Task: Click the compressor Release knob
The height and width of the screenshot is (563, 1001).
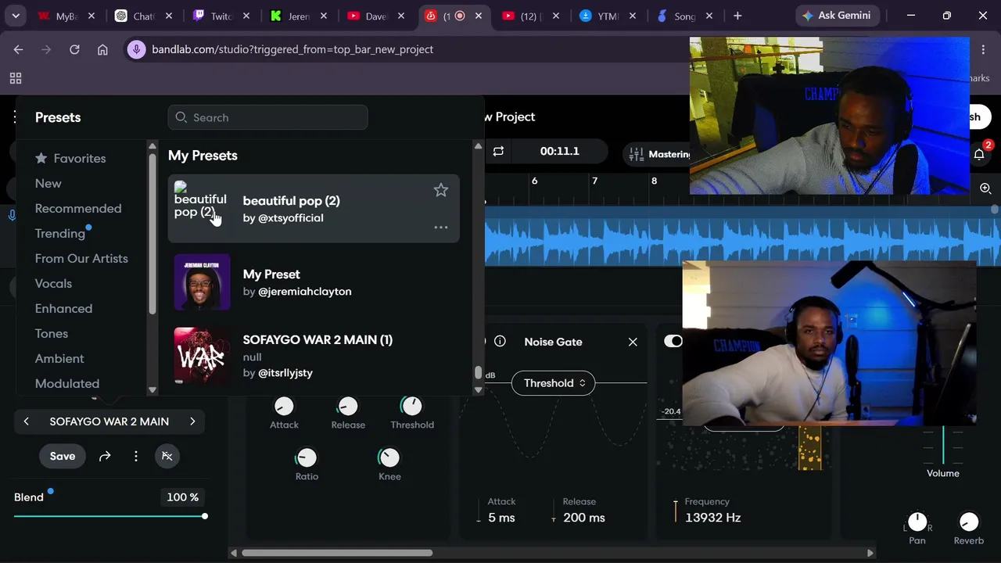Action: (x=347, y=406)
